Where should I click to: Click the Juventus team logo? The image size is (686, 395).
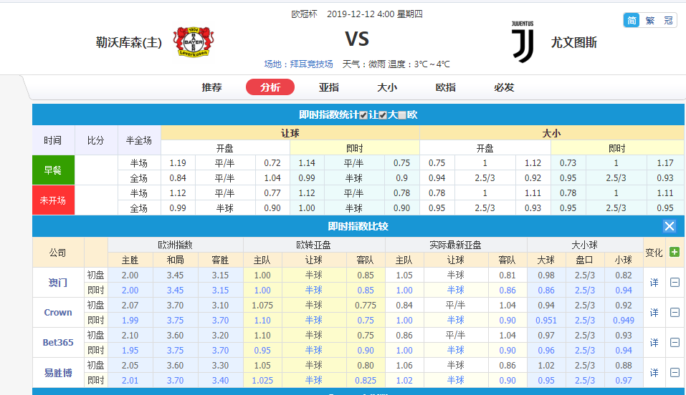522,41
